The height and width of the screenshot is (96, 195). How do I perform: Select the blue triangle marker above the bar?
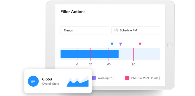pos(112,44)
